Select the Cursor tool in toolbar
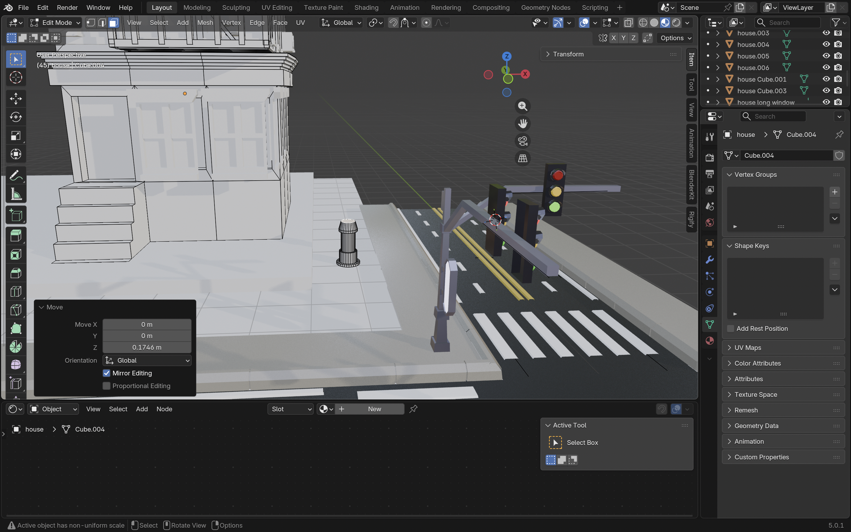851x532 pixels. 16,77
